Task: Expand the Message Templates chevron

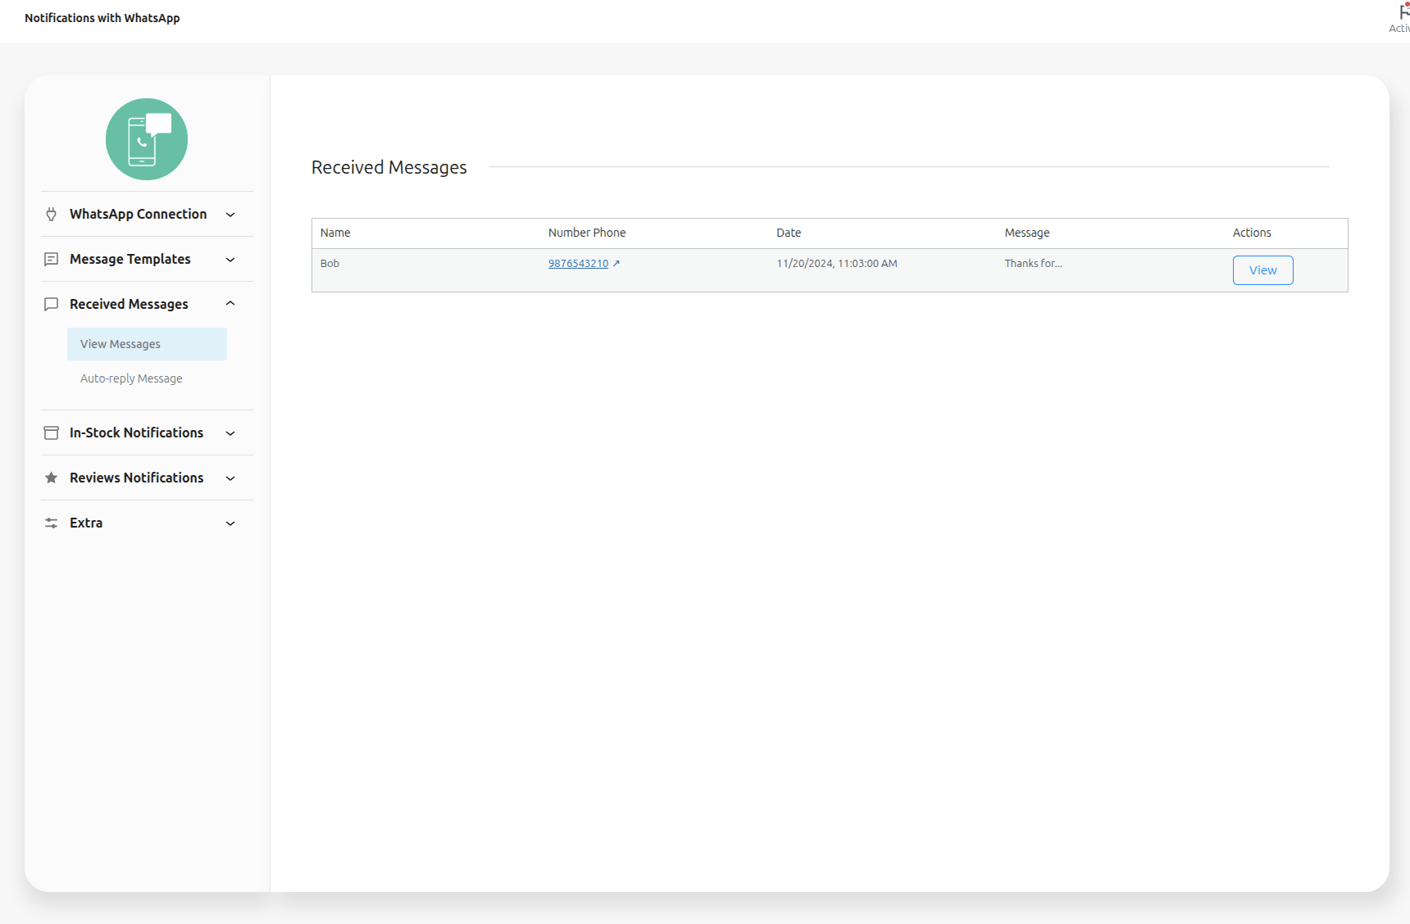Action: (230, 260)
